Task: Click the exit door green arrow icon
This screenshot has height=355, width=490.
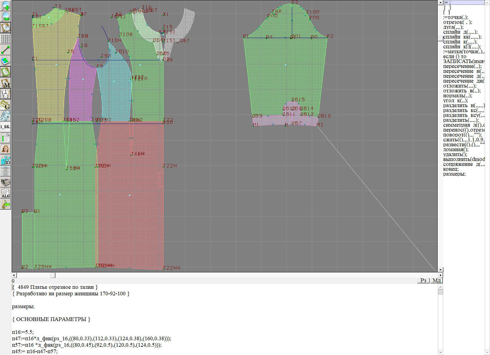Action: tap(6, 204)
